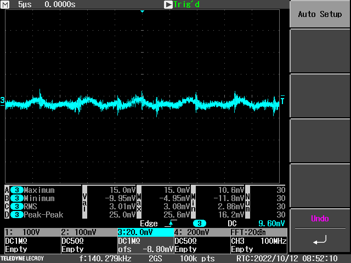Click the channel 3 badge on Maximum row

pyautogui.click(x=16, y=190)
